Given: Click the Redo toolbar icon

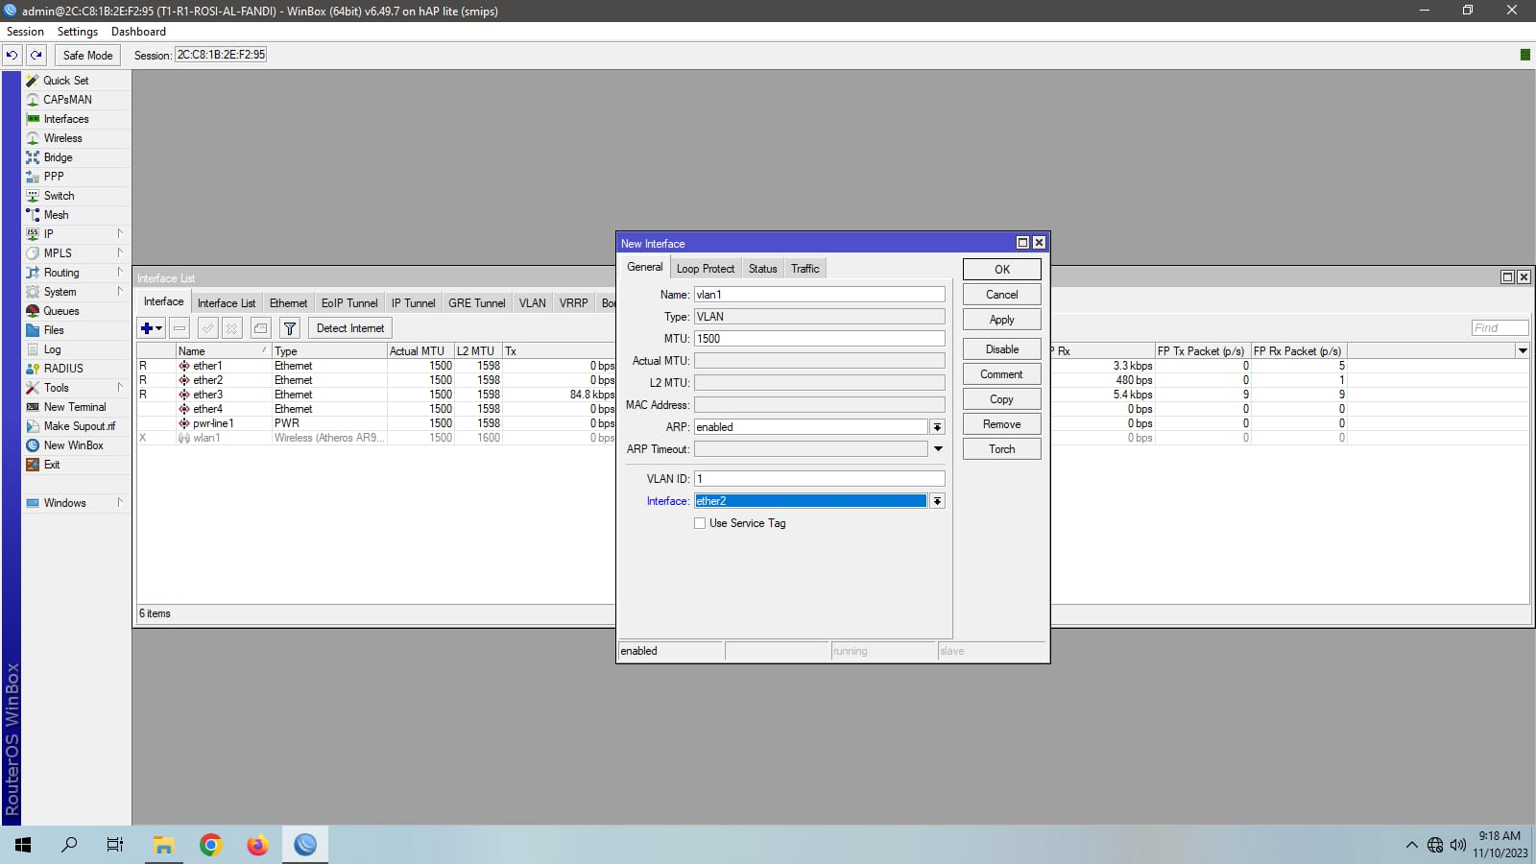Looking at the screenshot, I should click(36, 55).
